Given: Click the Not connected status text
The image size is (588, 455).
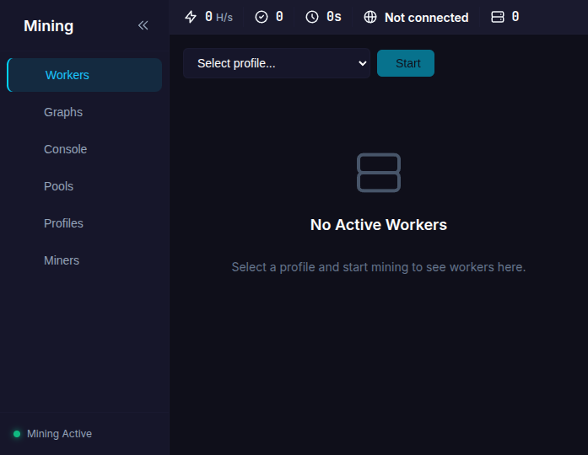Looking at the screenshot, I should click(x=426, y=17).
